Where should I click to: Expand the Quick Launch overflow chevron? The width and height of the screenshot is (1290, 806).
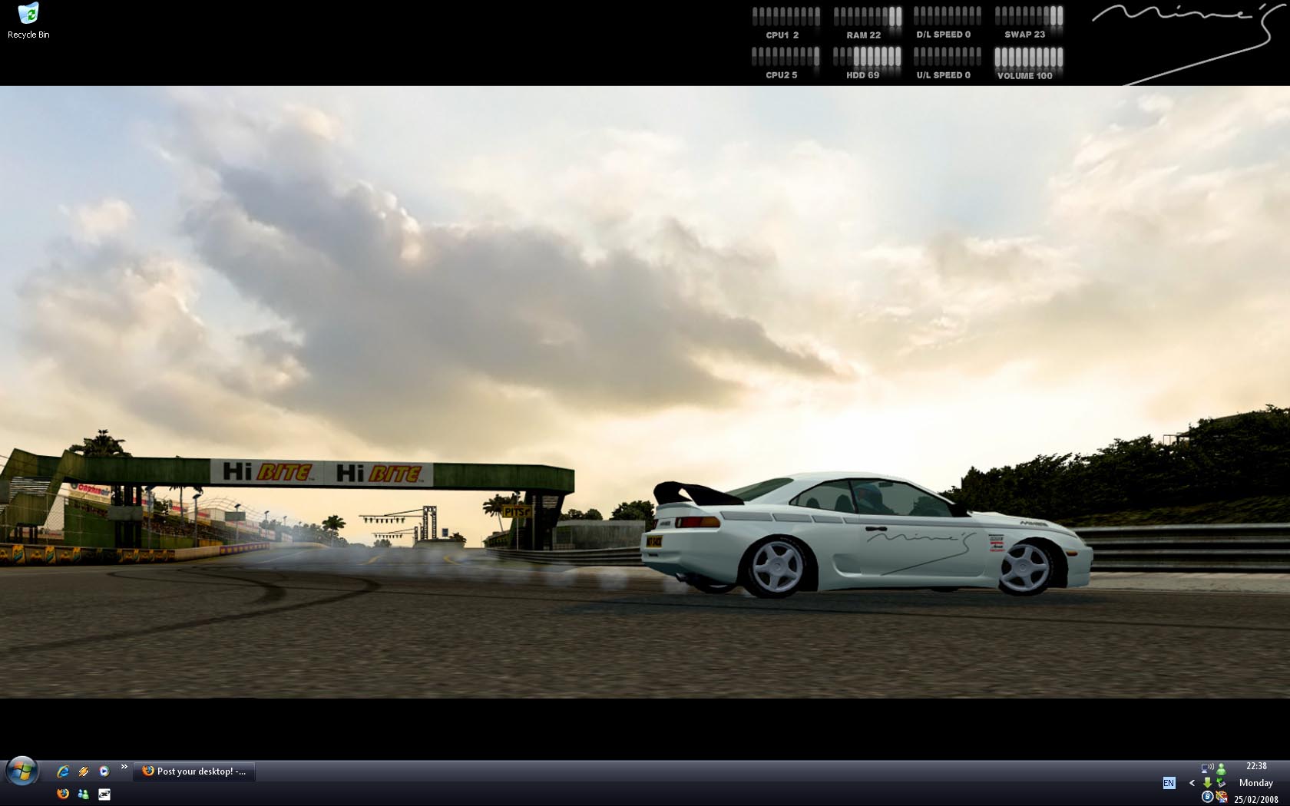pyautogui.click(x=124, y=767)
